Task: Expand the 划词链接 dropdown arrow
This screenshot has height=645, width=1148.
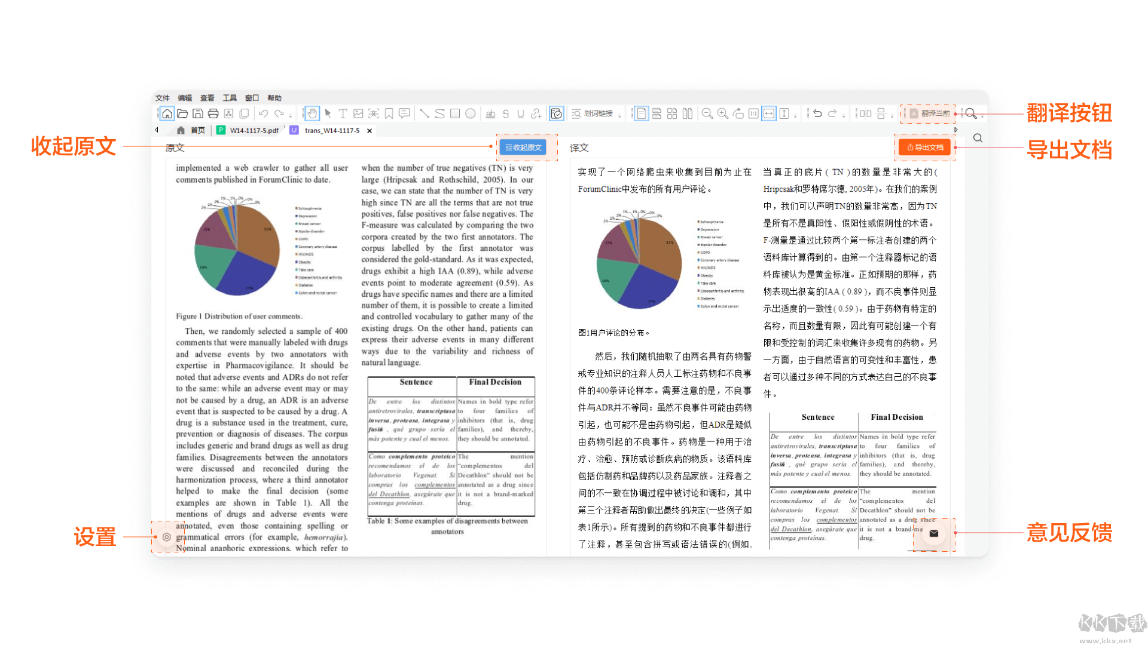Action: pos(620,115)
